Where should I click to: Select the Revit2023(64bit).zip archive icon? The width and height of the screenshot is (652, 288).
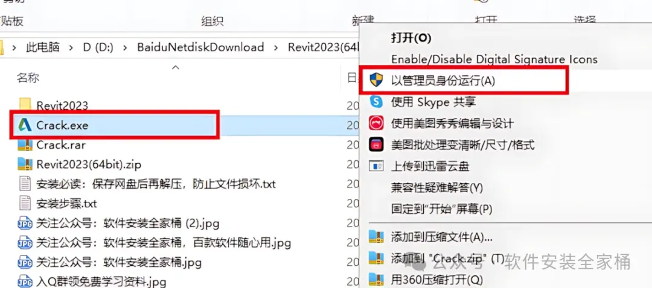pyautogui.click(x=25, y=164)
